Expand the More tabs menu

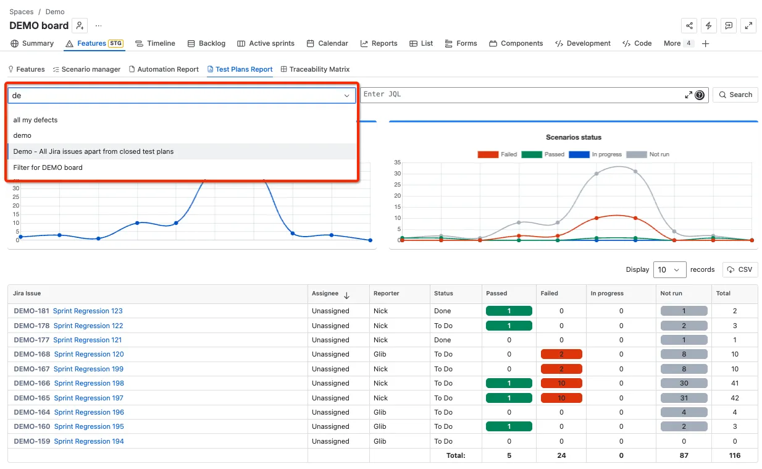click(x=679, y=43)
